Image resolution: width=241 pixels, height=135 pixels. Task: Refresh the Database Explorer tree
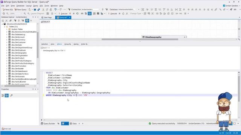[x=3, y=21]
